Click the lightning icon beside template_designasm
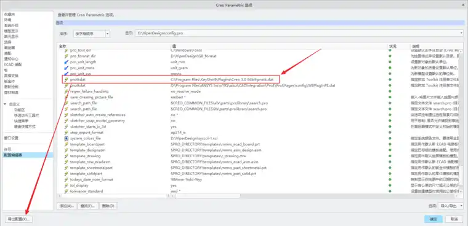This screenshot has width=468, height=226. 67,150
